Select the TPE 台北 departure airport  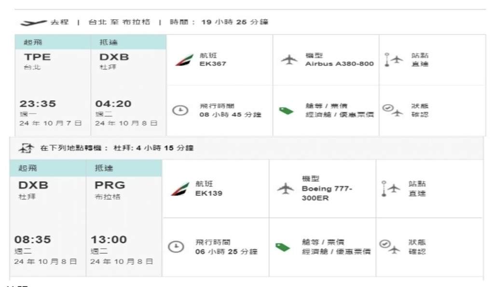pos(38,61)
